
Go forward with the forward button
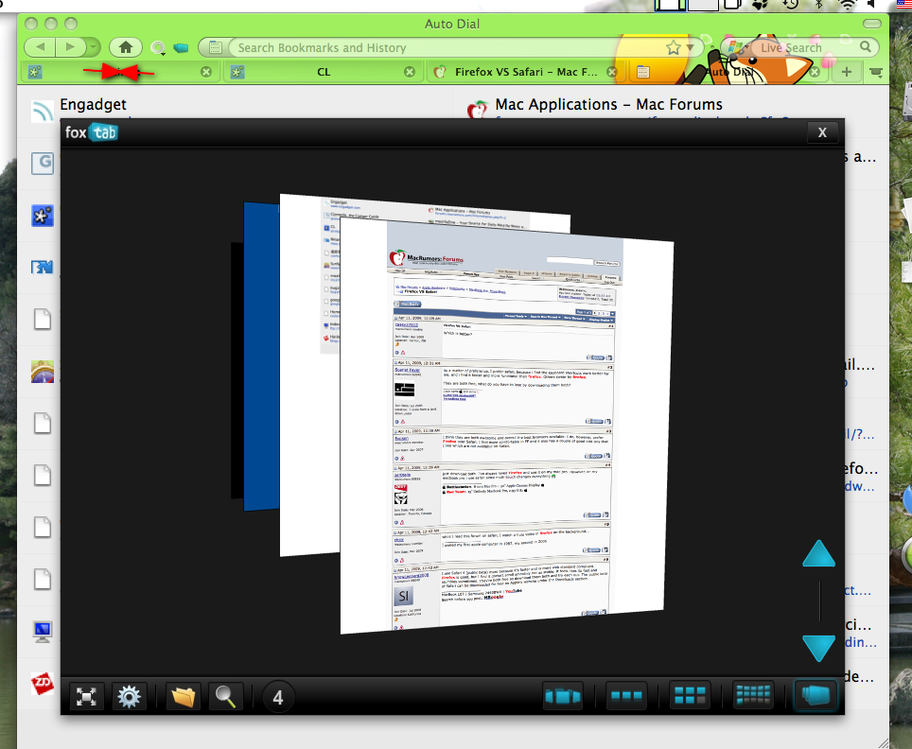click(70, 47)
